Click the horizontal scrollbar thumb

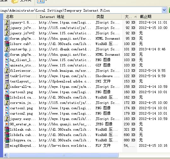click(63, 155)
